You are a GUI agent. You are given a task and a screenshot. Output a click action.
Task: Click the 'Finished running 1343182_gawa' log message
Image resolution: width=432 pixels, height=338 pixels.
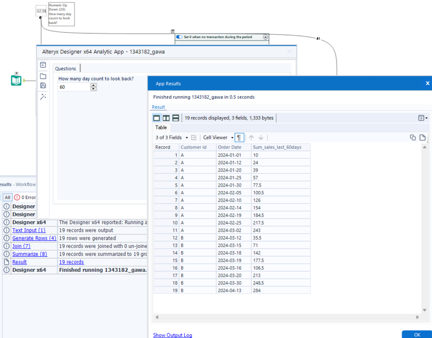[x=103, y=270]
